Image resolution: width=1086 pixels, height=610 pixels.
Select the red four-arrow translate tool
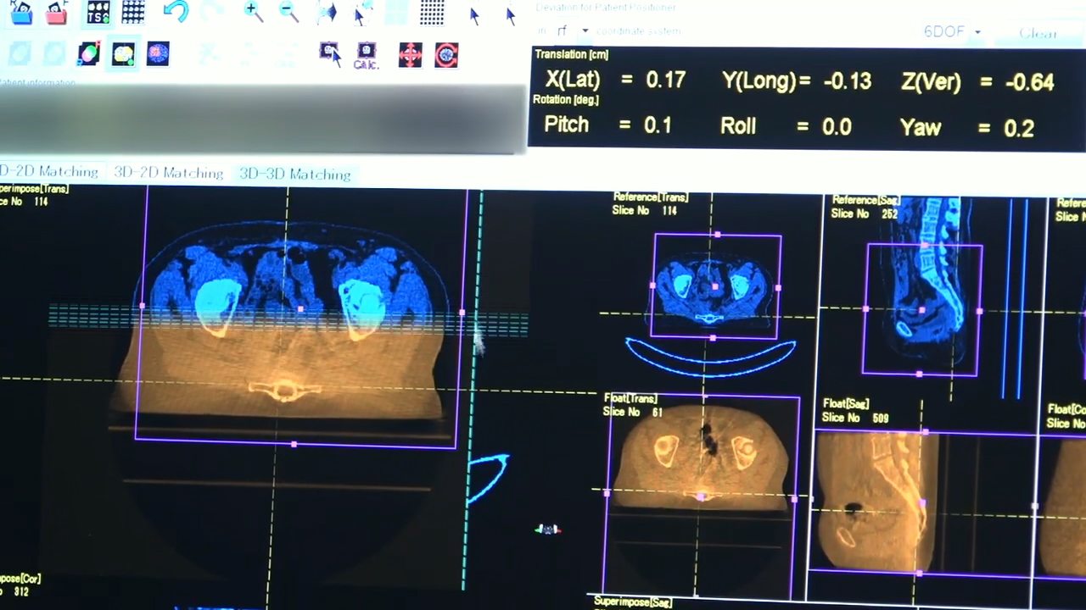411,55
